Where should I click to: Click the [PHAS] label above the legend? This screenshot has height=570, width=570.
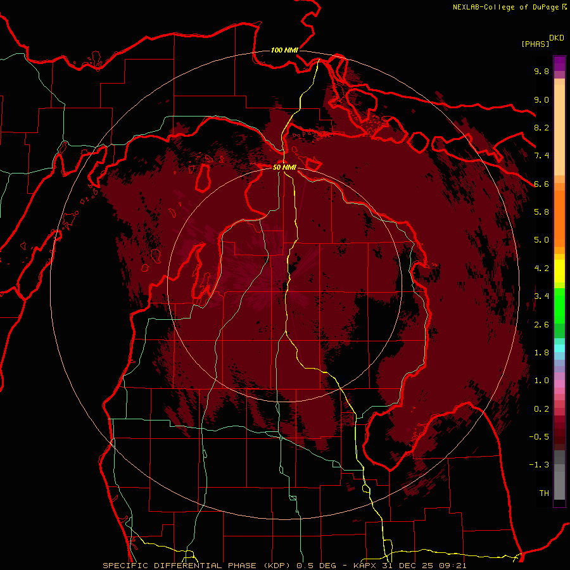click(x=535, y=44)
